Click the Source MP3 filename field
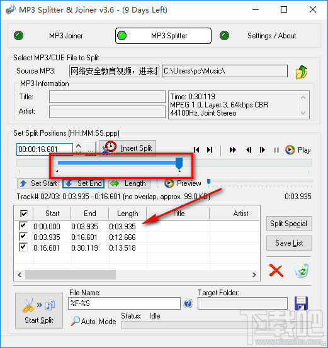328x348 pixels. click(114, 71)
